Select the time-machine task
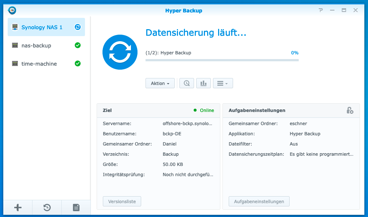Image resolution: width=368 pixels, height=217 pixels. coord(39,64)
